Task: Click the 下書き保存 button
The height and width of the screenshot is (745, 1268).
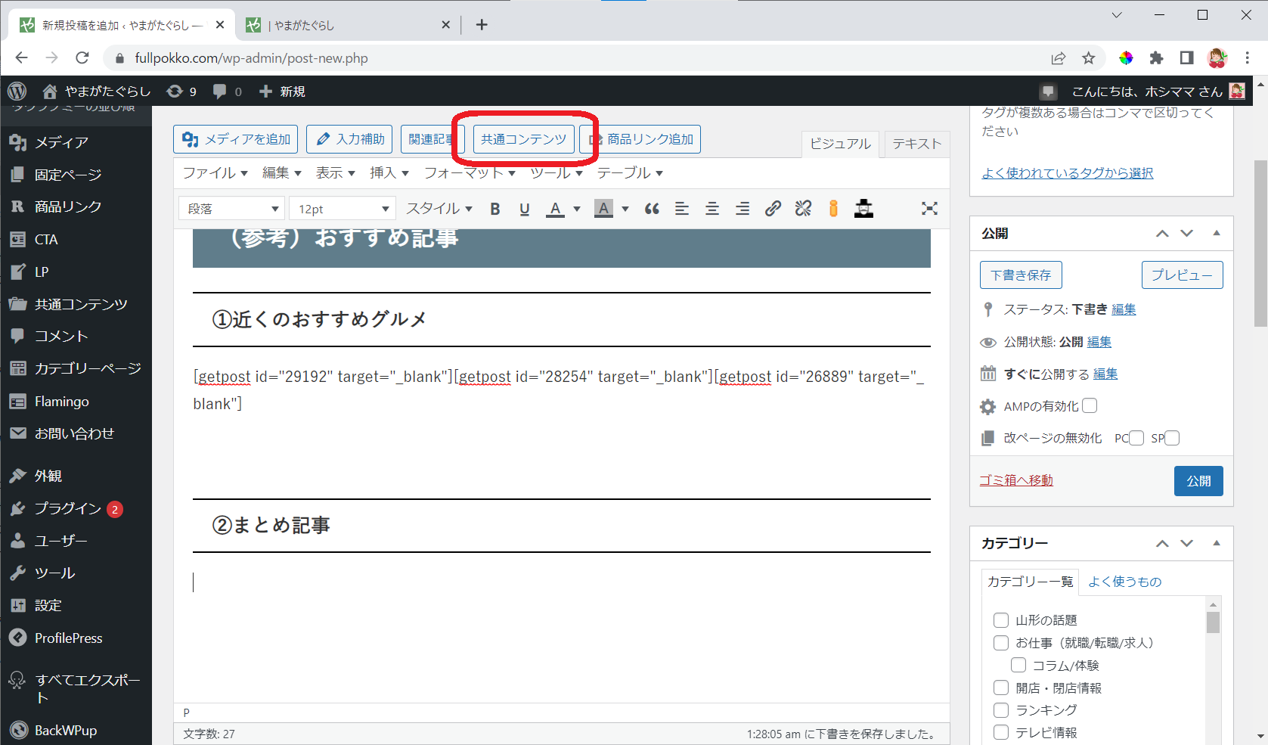Action: (1021, 275)
